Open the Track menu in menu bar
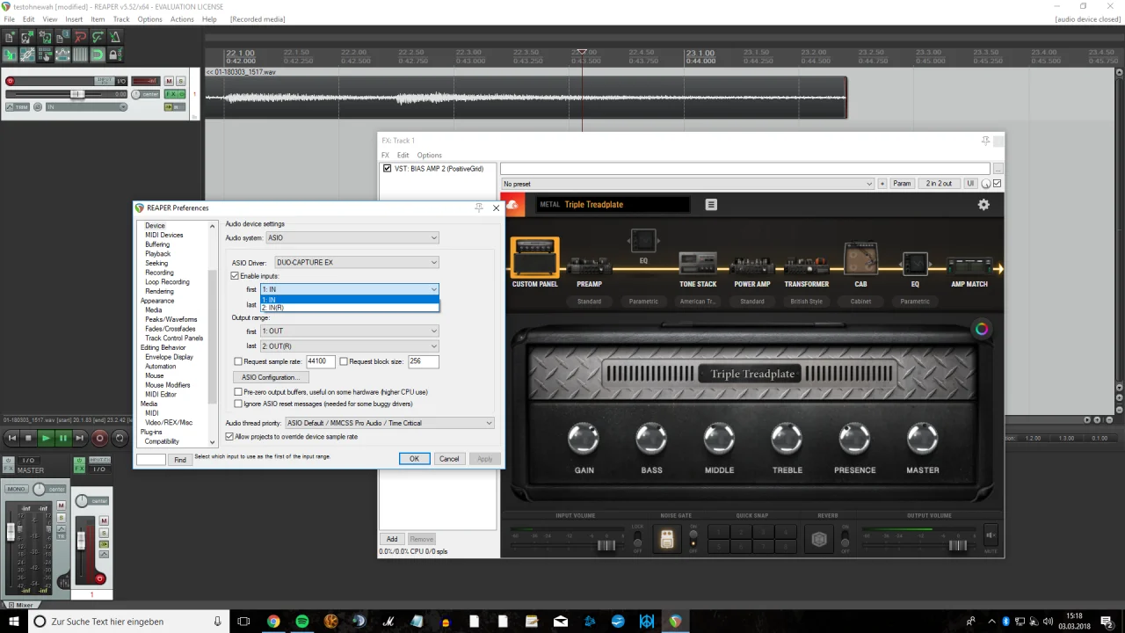1125x633 pixels. pos(121,19)
